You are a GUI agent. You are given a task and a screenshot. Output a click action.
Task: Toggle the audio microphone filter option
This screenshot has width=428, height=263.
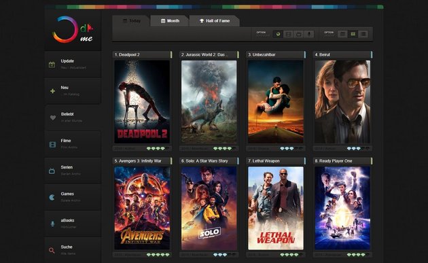tap(309, 34)
